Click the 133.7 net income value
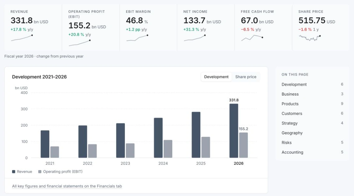 194,20
